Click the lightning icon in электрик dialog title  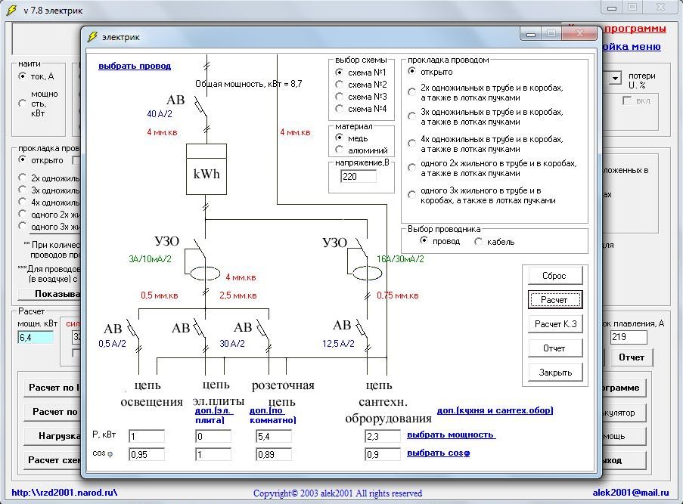coord(93,36)
